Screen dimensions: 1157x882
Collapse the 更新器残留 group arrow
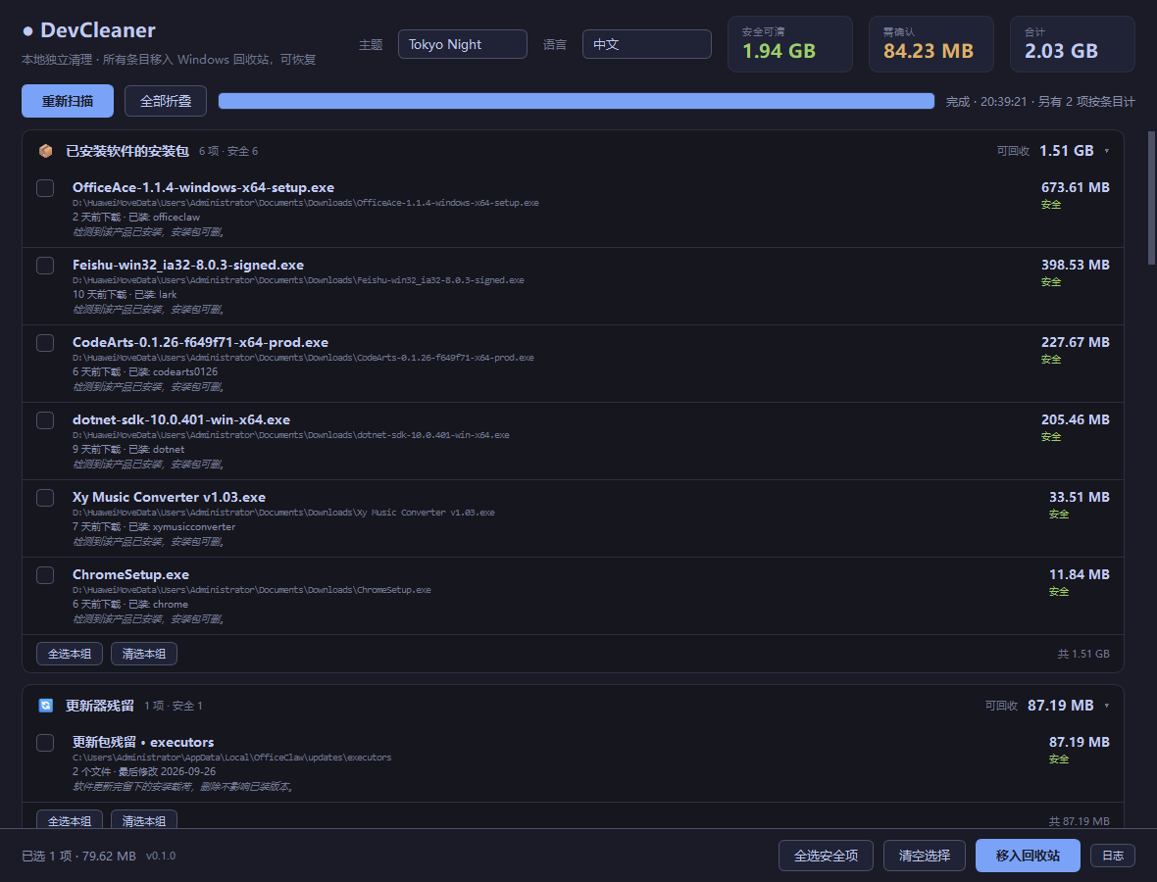pos(1106,706)
